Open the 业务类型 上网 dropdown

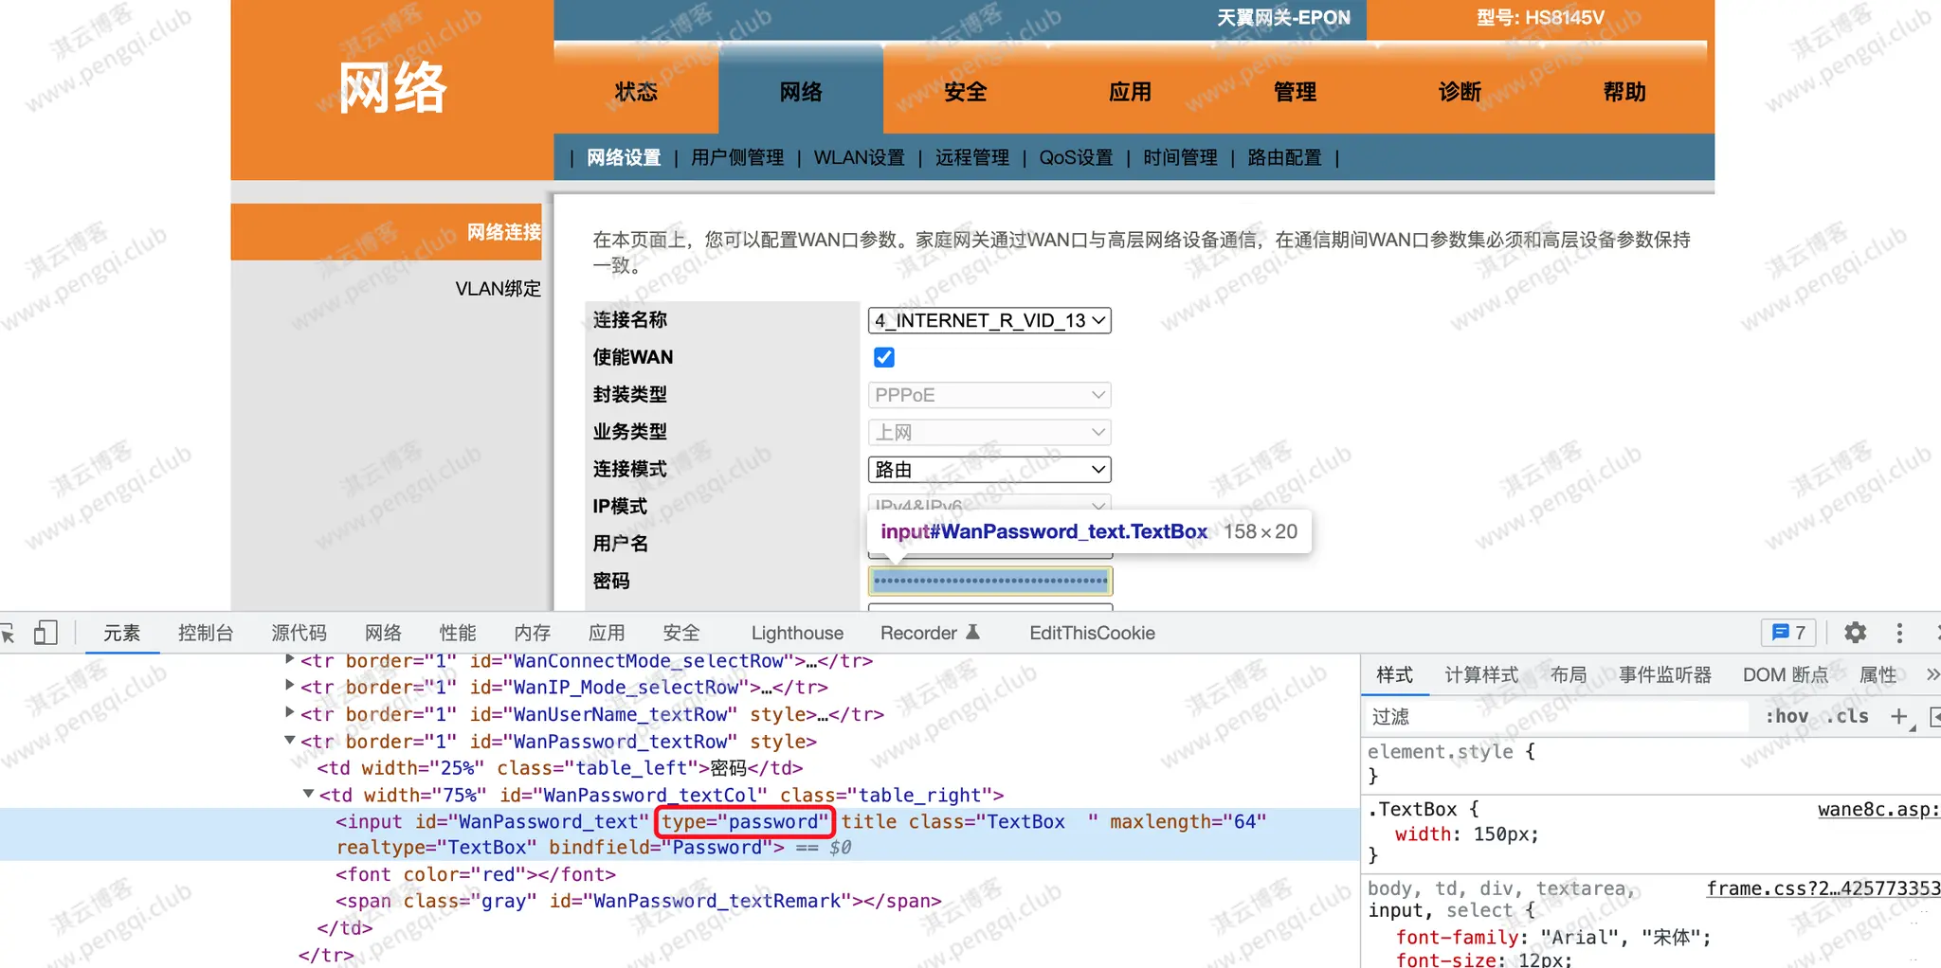pos(989,433)
